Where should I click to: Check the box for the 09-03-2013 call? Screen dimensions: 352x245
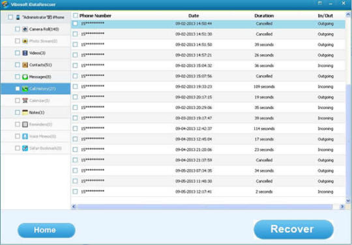click(75, 118)
